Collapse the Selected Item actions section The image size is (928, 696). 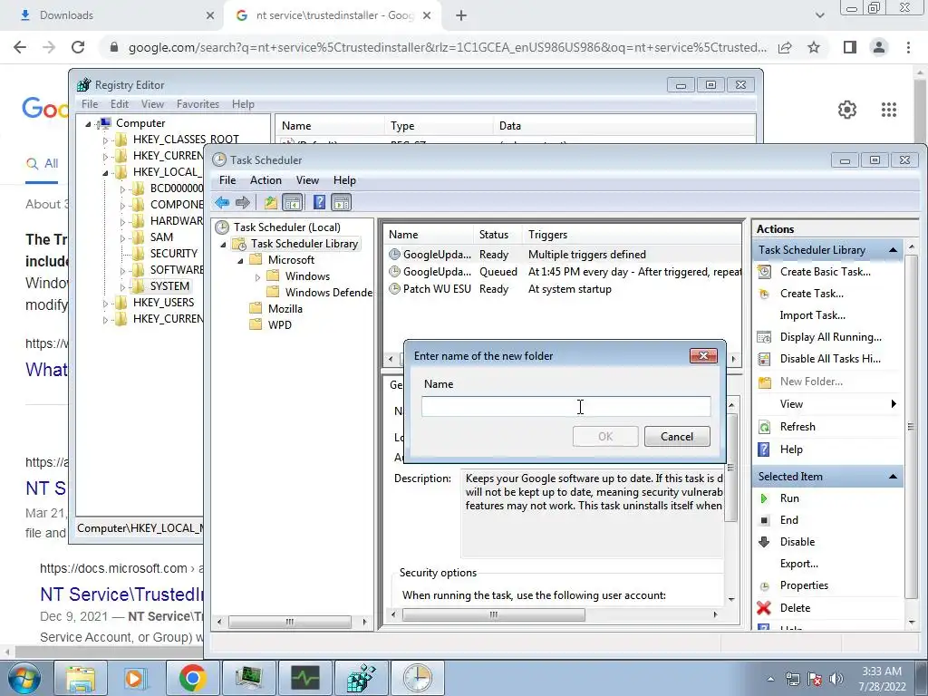coord(893,477)
